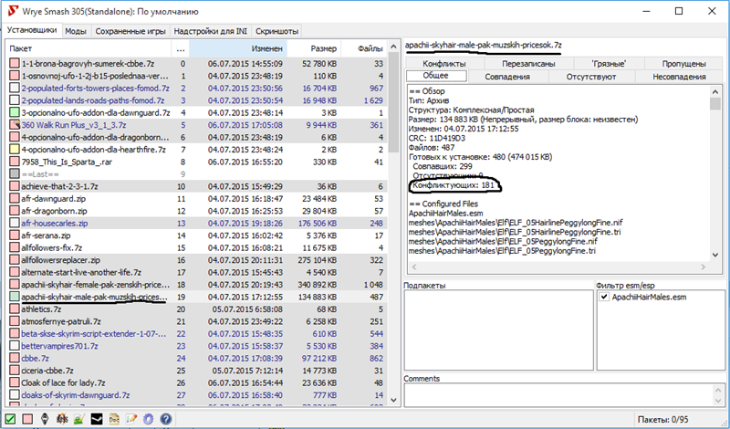Click the package list scroll-down arrow
This screenshot has width=730, height=429.
coord(393,400)
